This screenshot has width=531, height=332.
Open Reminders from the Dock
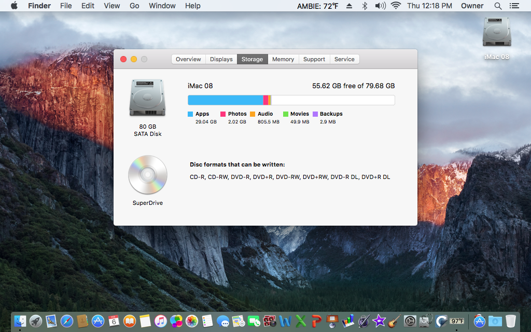(x=207, y=321)
